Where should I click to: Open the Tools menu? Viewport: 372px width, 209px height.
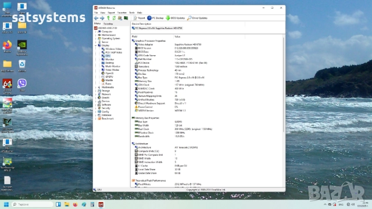pyautogui.click(x=132, y=13)
